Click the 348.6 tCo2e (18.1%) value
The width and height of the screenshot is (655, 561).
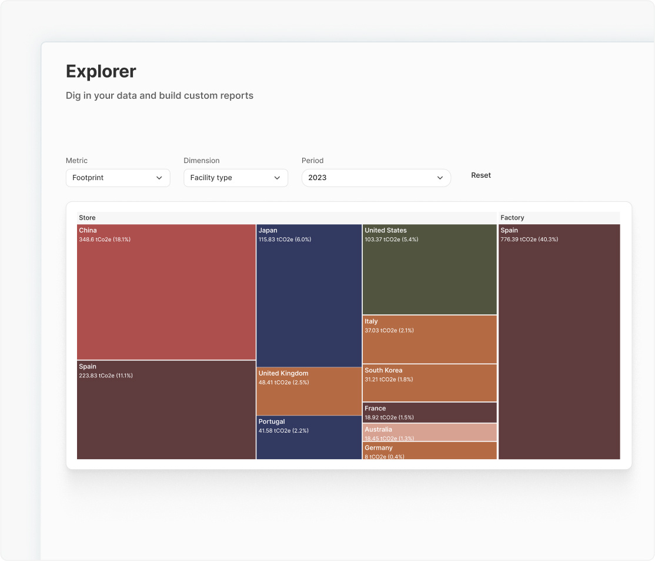point(105,239)
